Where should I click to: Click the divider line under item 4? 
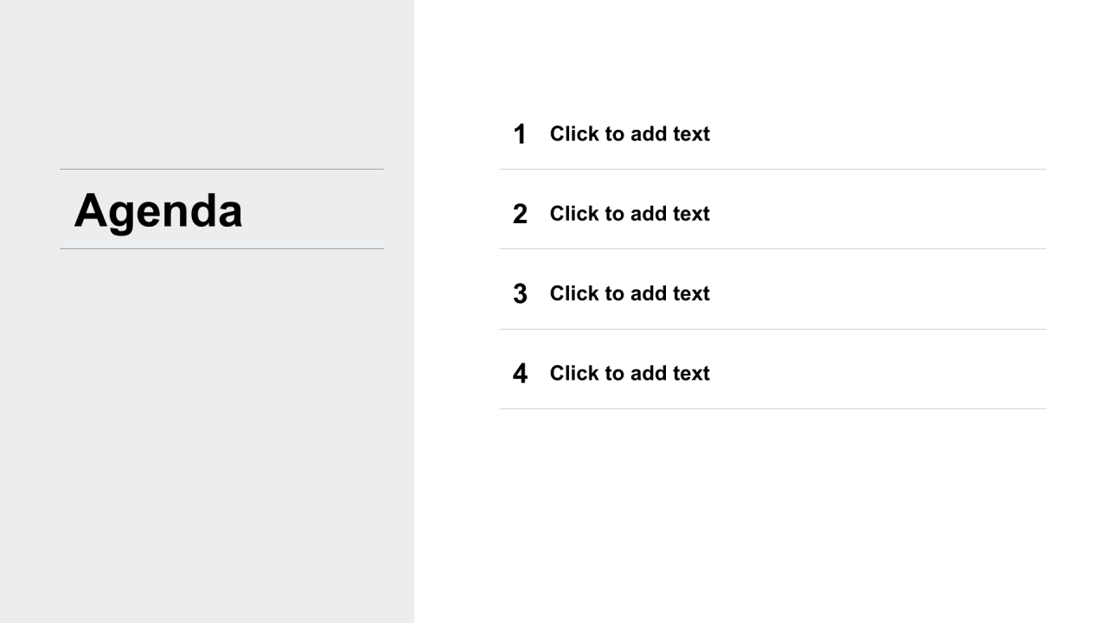(772, 408)
